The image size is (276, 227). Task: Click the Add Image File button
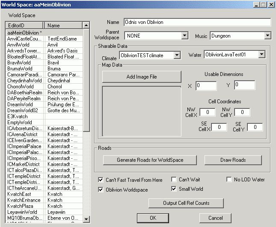point(142,77)
